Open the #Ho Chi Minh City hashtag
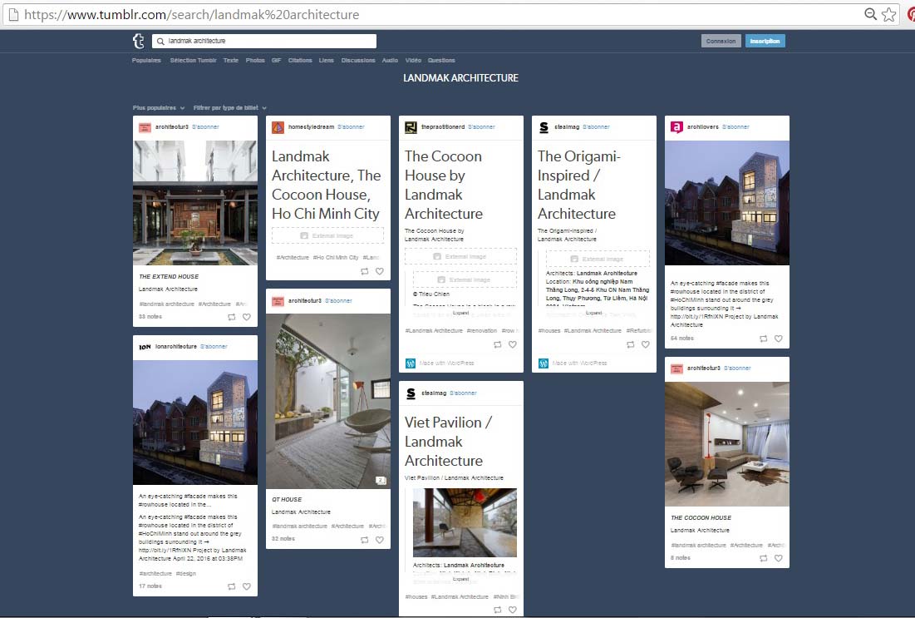The height and width of the screenshot is (618, 915). pyautogui.click(x=336, y=258)
